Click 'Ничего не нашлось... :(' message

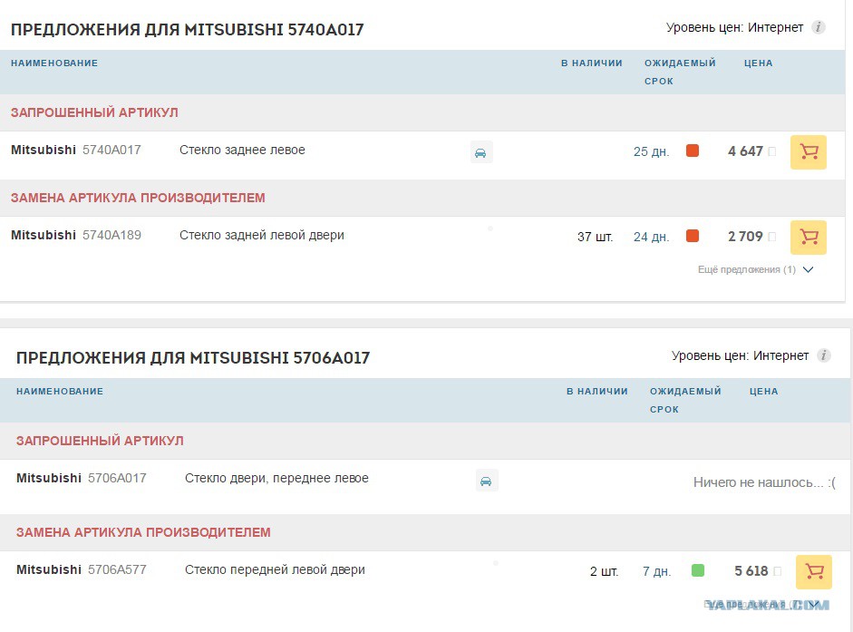coord(764,482)
